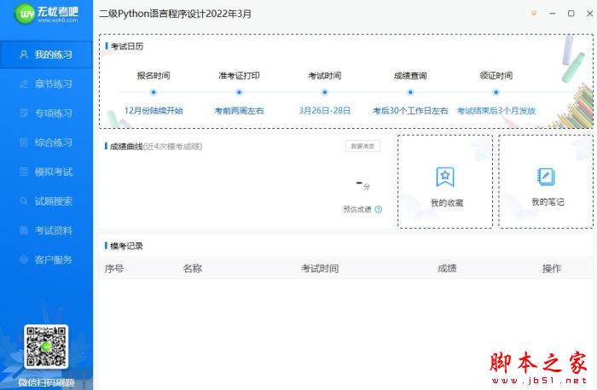Click the 准考证打印 timeline dot
The width and height of the screenshot is (597, 390).
[239, 92]
